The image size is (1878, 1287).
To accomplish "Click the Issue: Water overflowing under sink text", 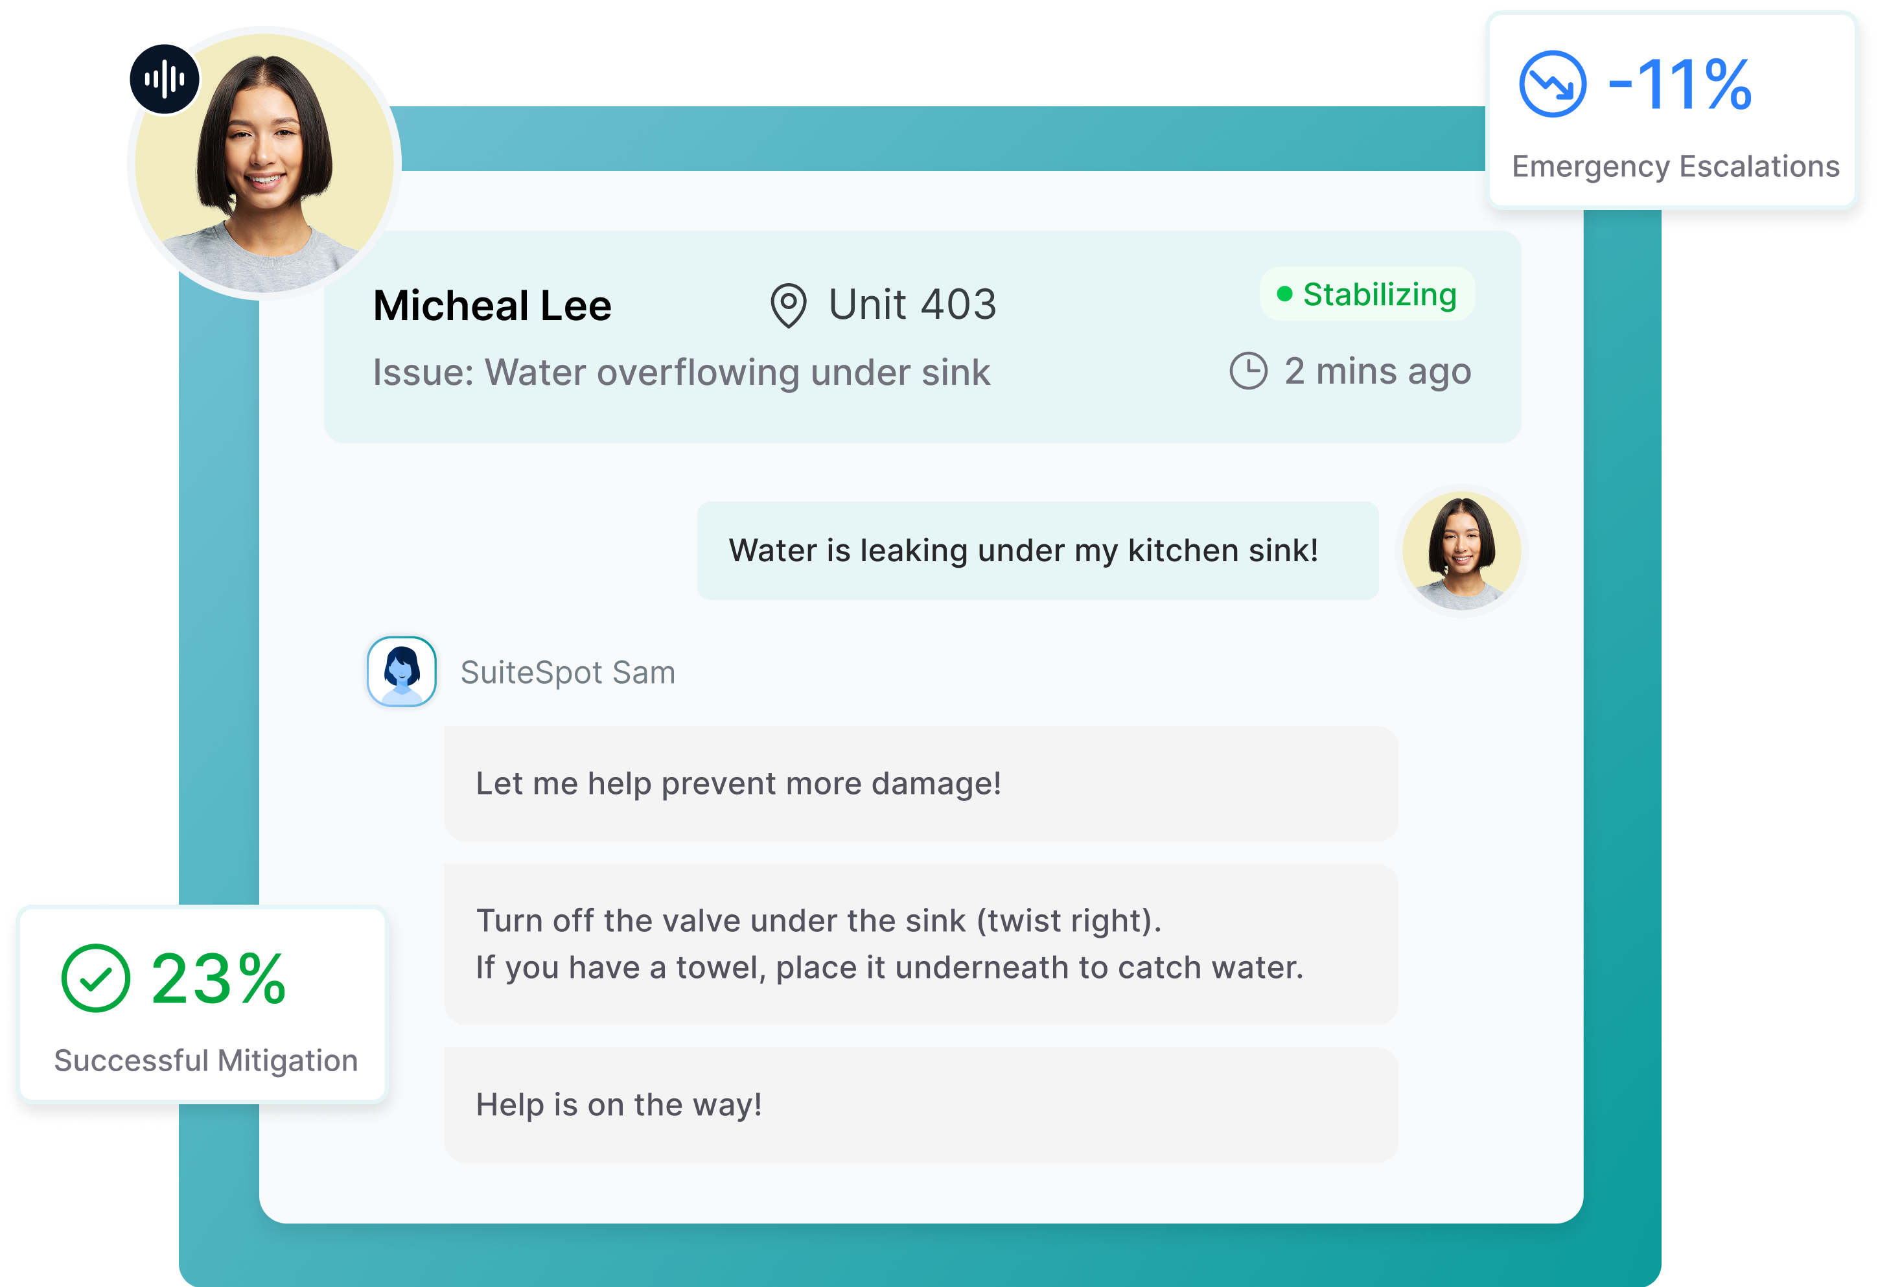I will (680, 373).
